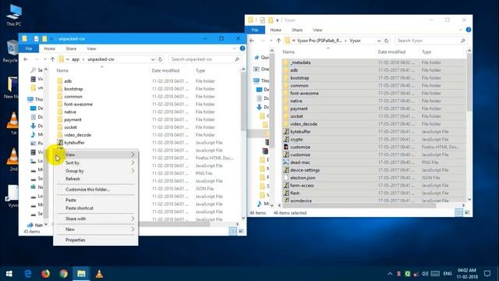This screenshot has height=281, width=499.
Task: Switch Vysor window to large icons view
Action: [467, 212]
